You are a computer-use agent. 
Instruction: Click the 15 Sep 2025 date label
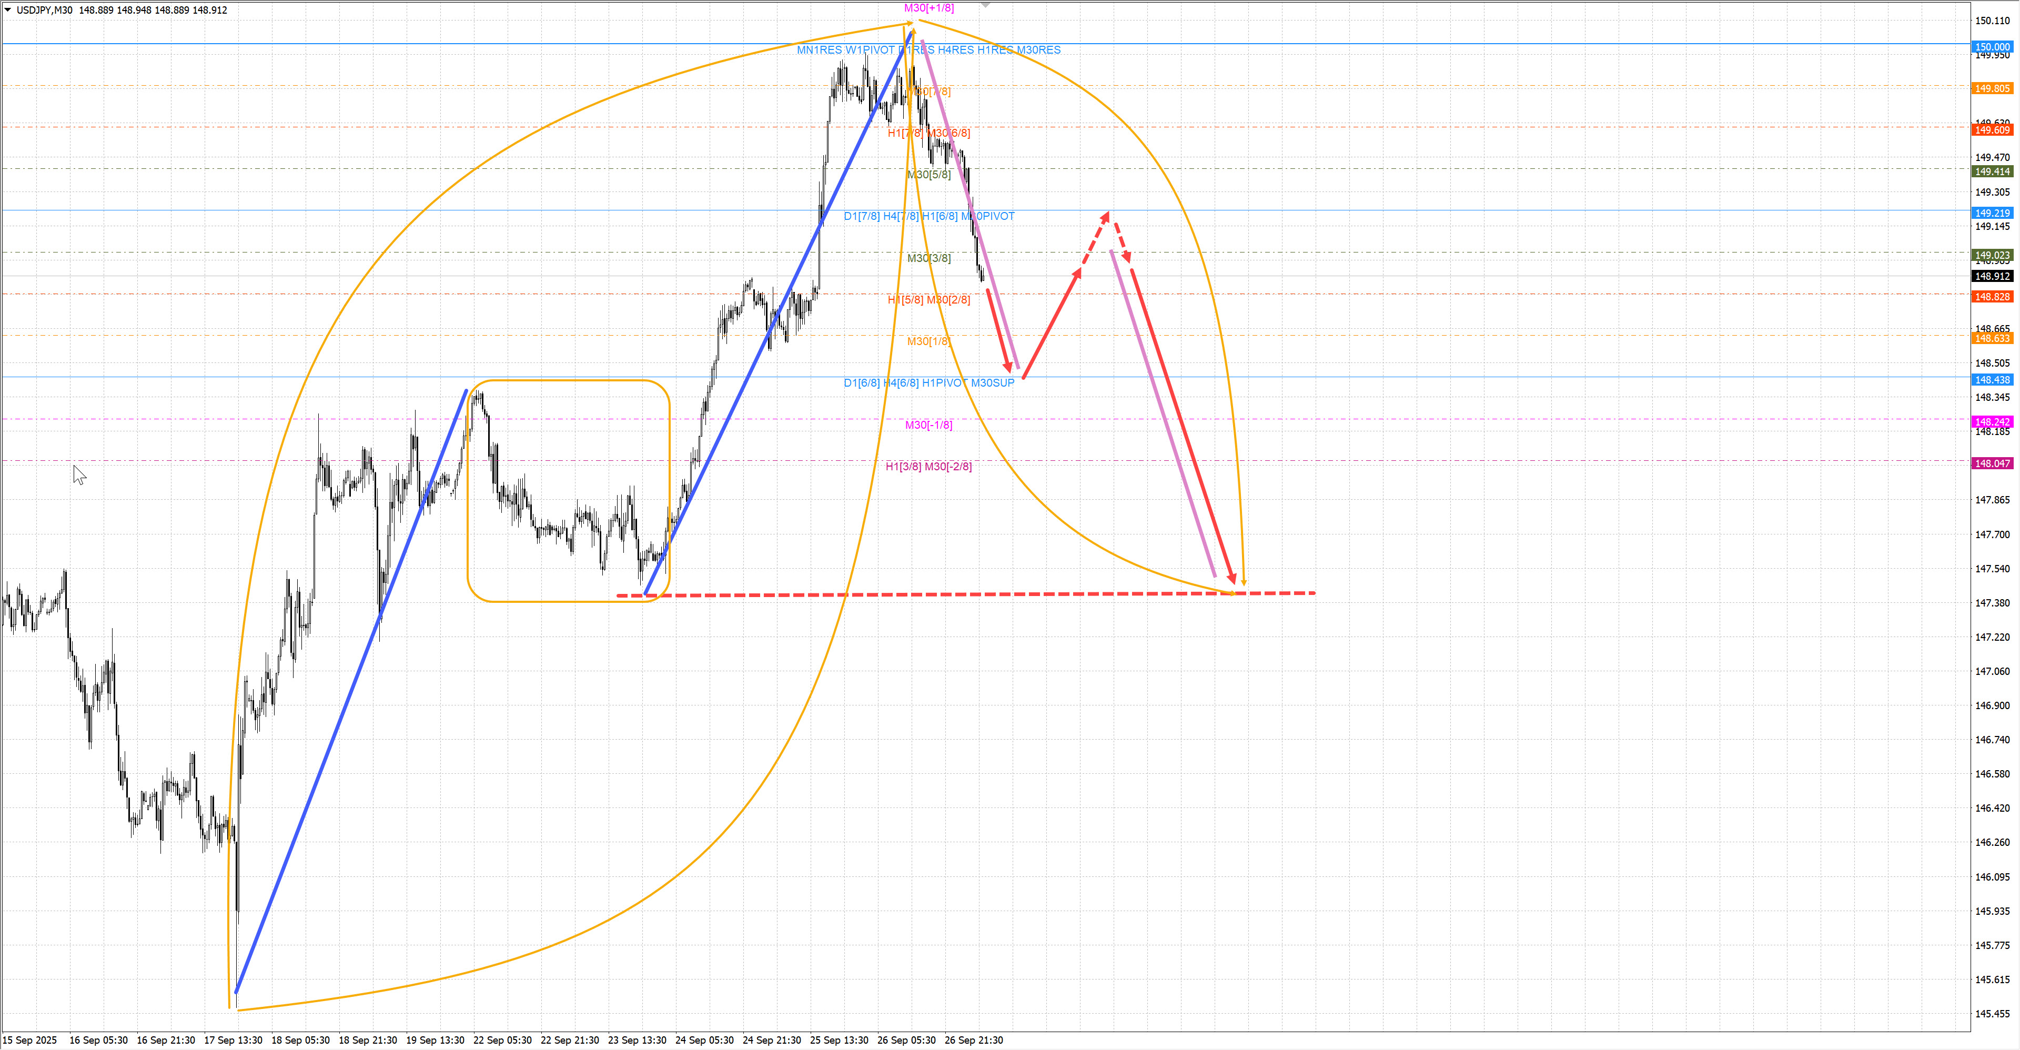pos(30,1040)
